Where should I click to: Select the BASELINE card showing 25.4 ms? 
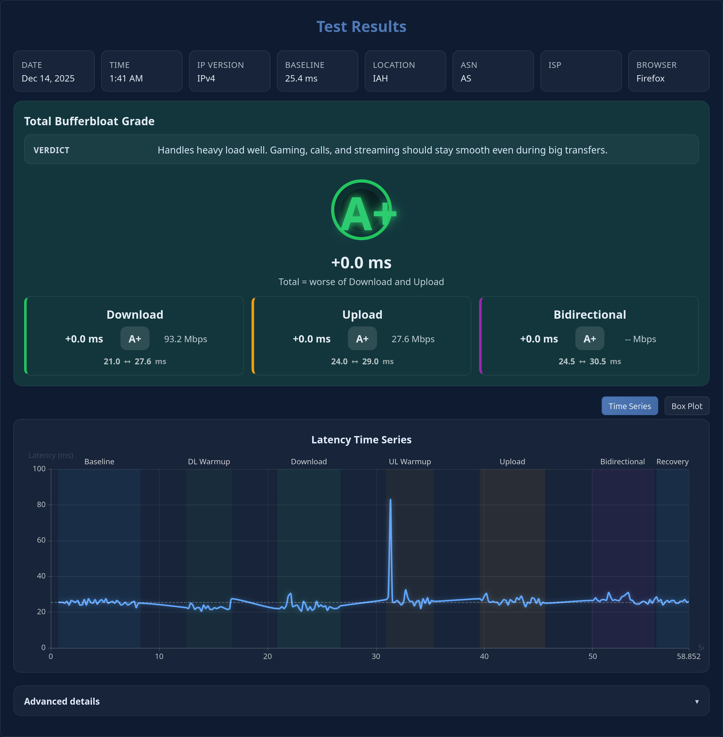(x=317, y=71)
